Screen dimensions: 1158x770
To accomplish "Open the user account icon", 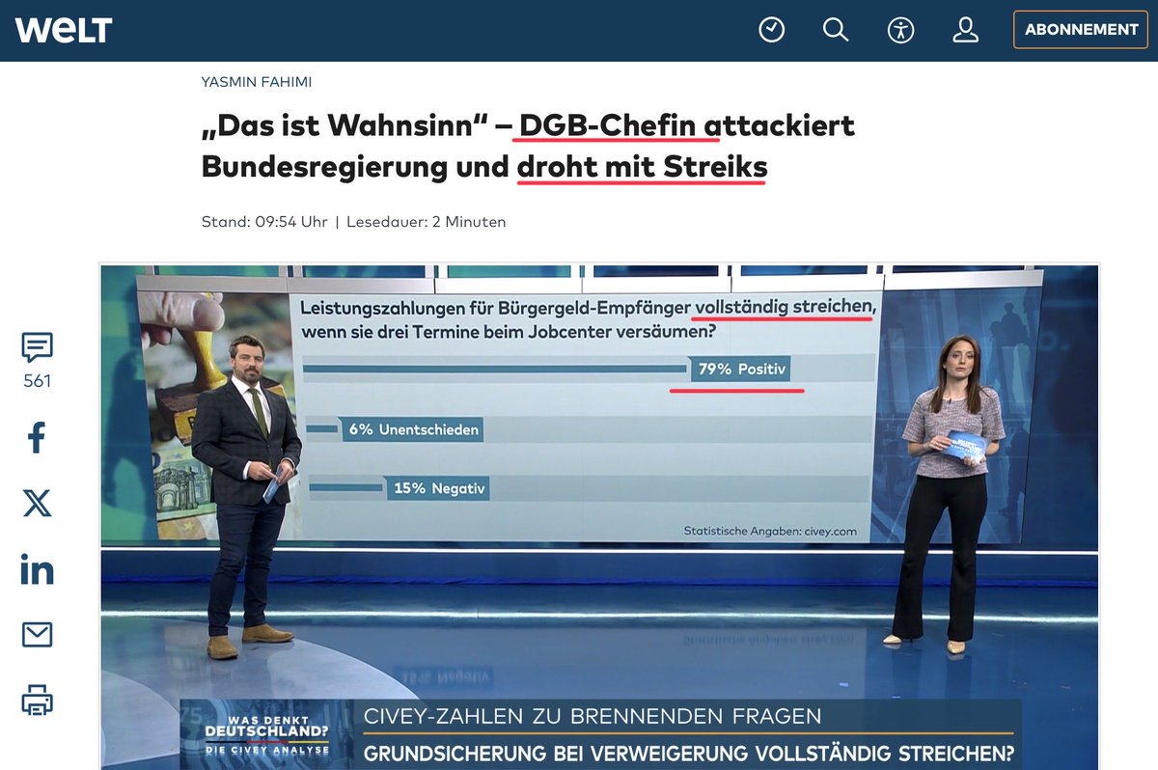I will click(965, 30).
